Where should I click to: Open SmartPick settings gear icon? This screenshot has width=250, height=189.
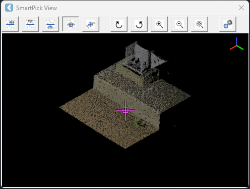228,24
